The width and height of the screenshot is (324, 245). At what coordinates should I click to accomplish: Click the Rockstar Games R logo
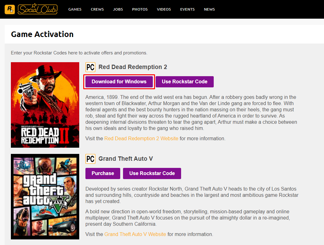tap(10, 9)
